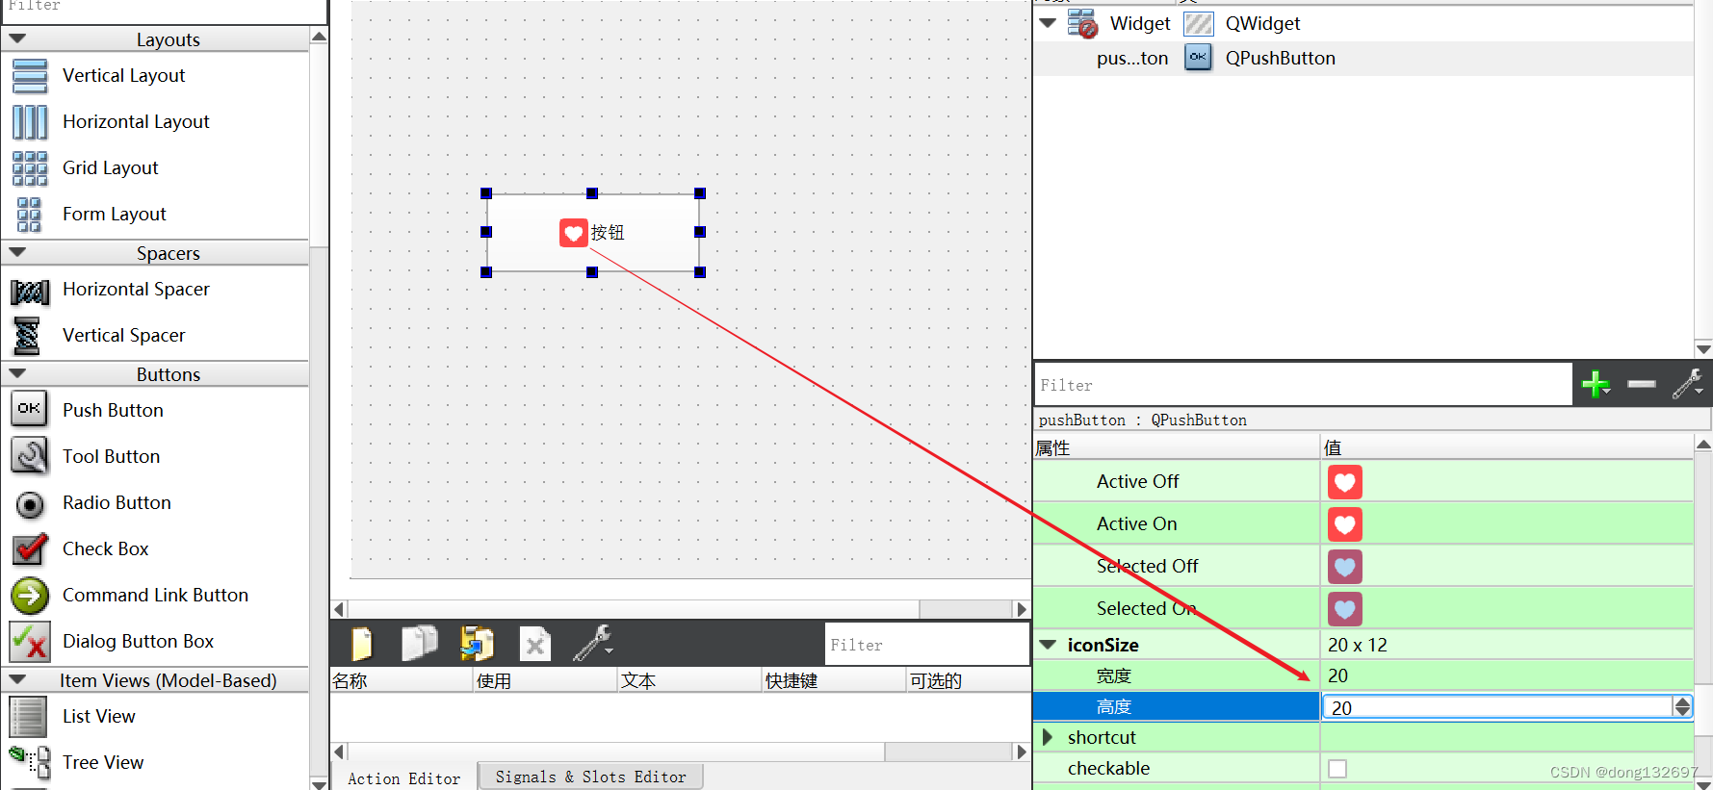This screenshot has height=790, width=1713.
Task: Select the Form Layout icon
Action: pos(30,215)
